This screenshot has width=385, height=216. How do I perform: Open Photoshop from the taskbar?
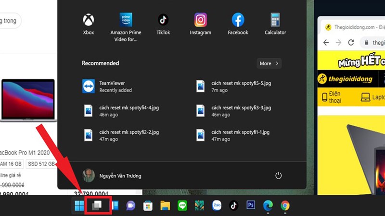pyautogui.click(x=251, y=205)
